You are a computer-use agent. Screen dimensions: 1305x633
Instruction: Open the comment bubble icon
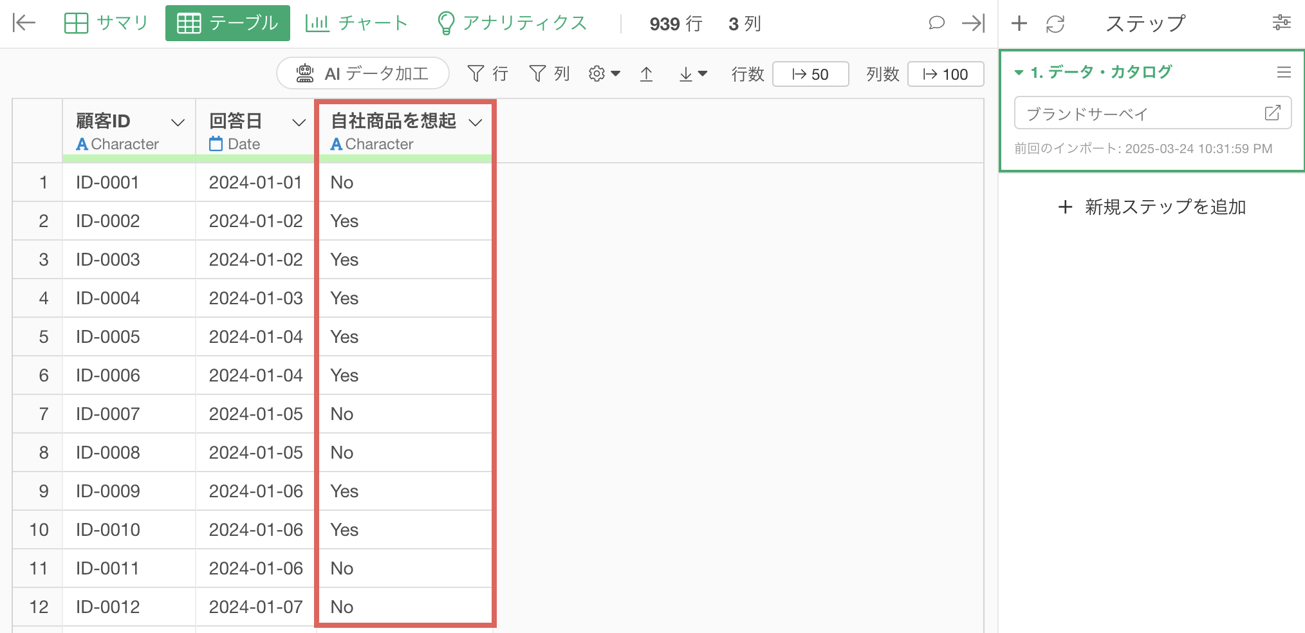936,23
